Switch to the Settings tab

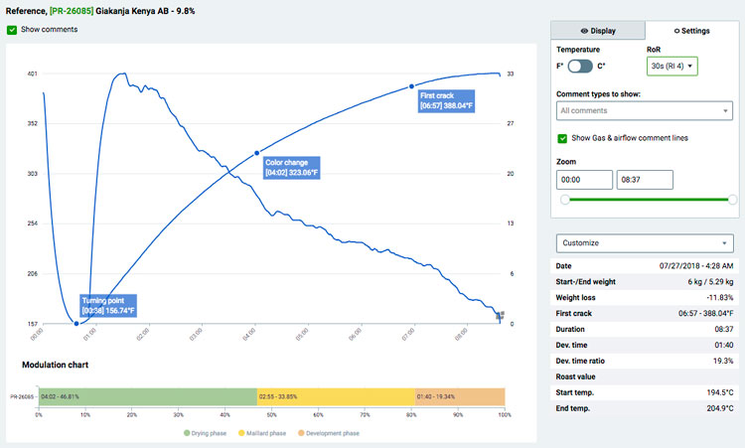(x=691, y=31)
